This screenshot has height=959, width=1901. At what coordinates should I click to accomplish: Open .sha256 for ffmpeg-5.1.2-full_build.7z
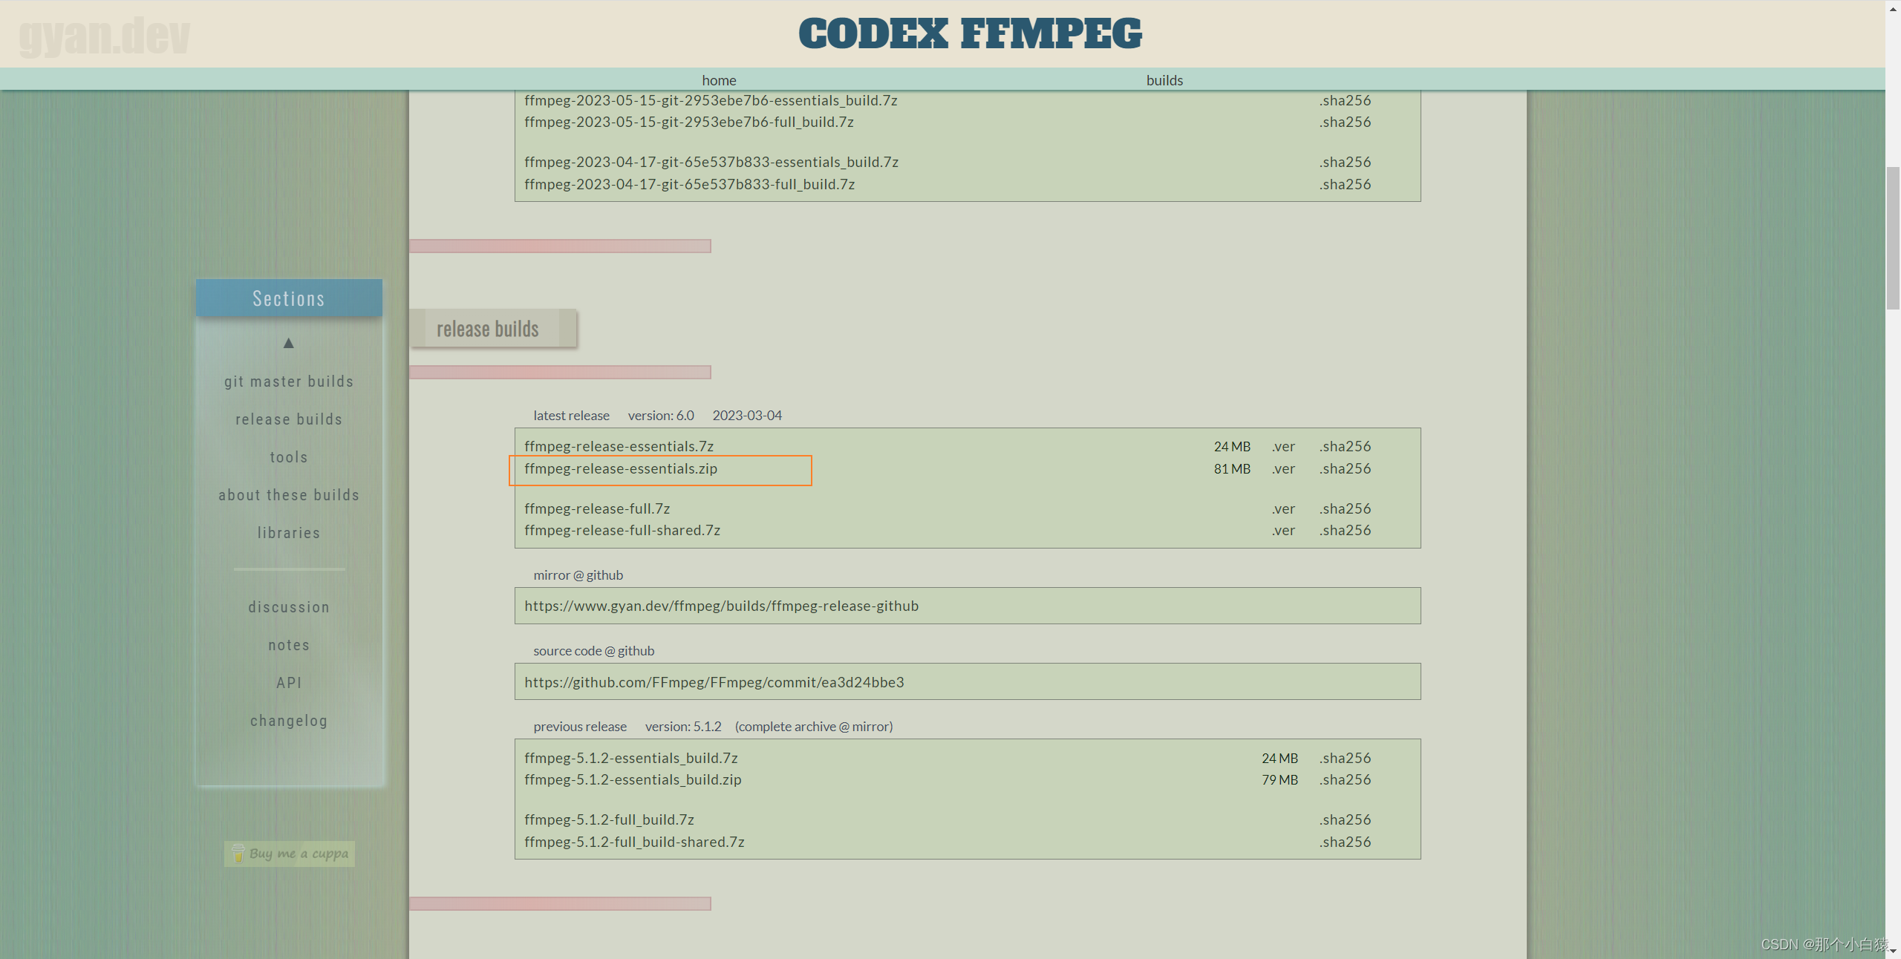(1345, 820)
